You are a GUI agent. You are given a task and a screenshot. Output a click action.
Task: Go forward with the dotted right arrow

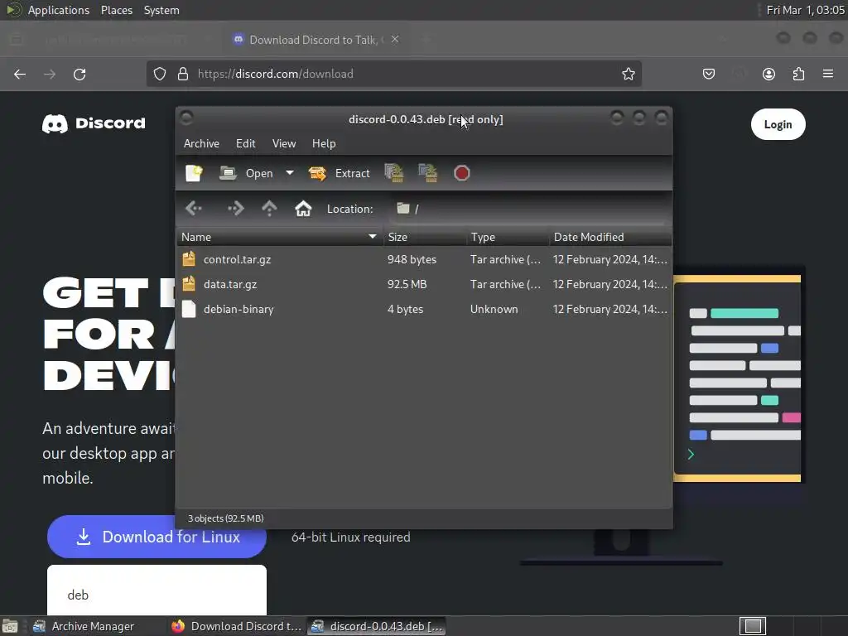(235, 208)
